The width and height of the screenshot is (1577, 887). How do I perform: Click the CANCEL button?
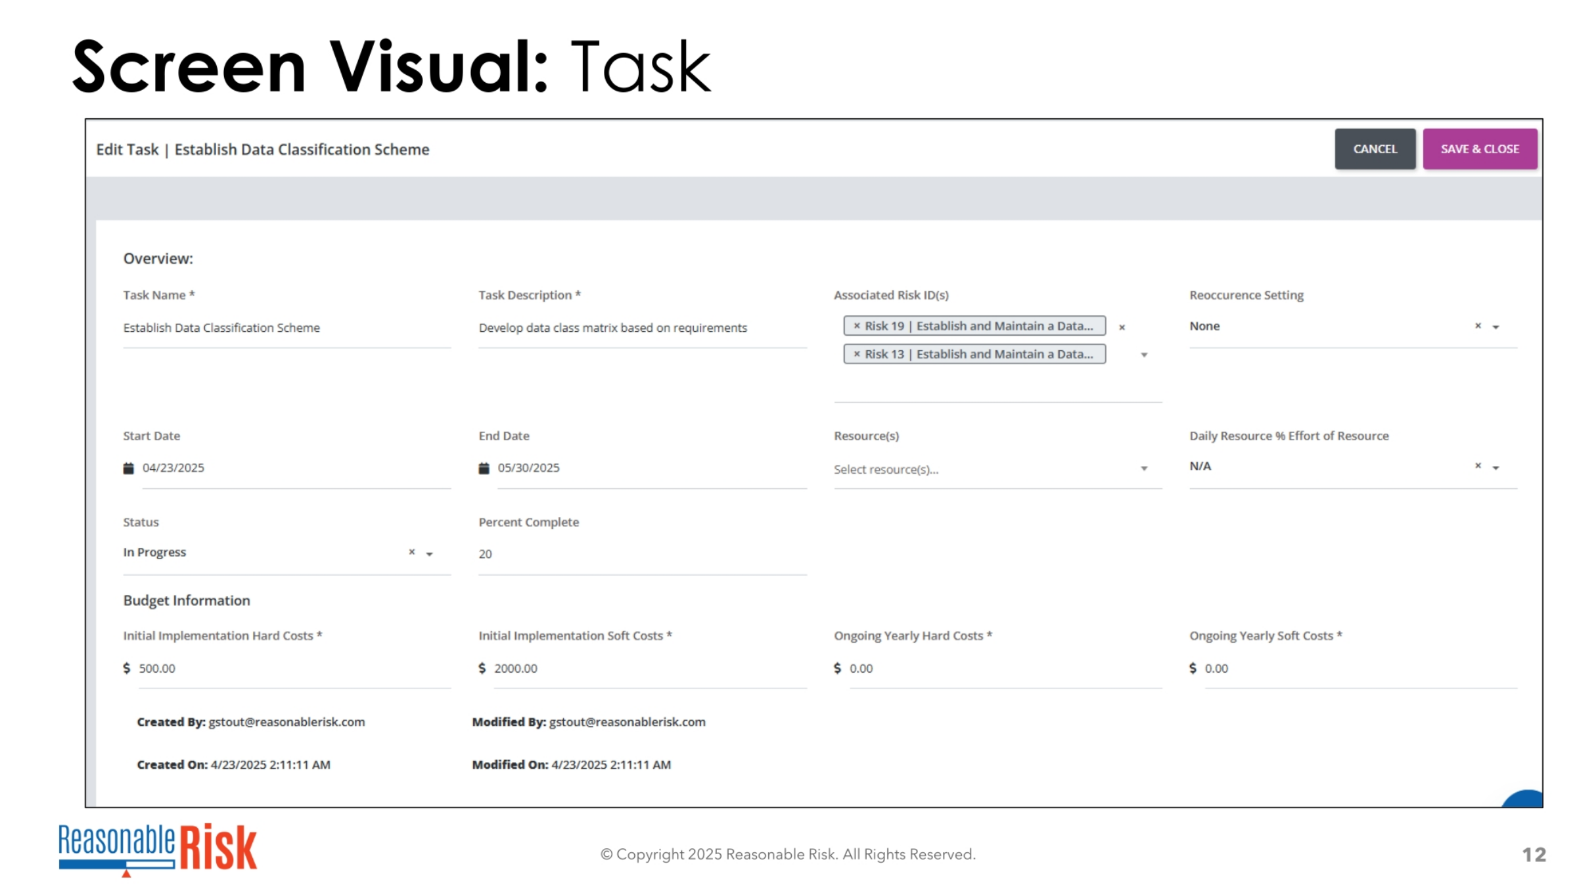(x=1375, y=149)
